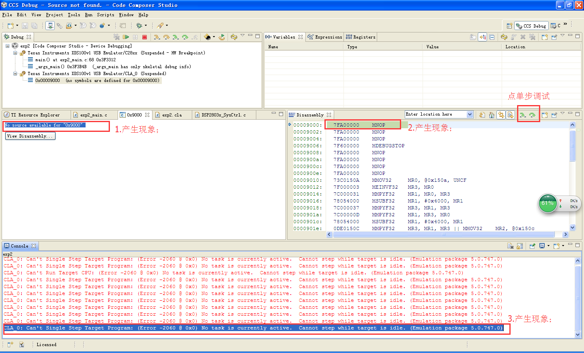
Task: Open the Enter location here dropdown
Action: pos(470,114)
